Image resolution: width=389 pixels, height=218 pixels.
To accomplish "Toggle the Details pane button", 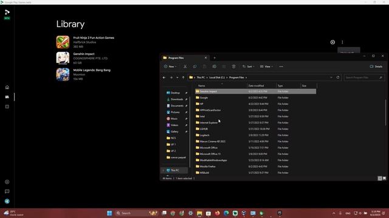I will click(x=376, y=67).
